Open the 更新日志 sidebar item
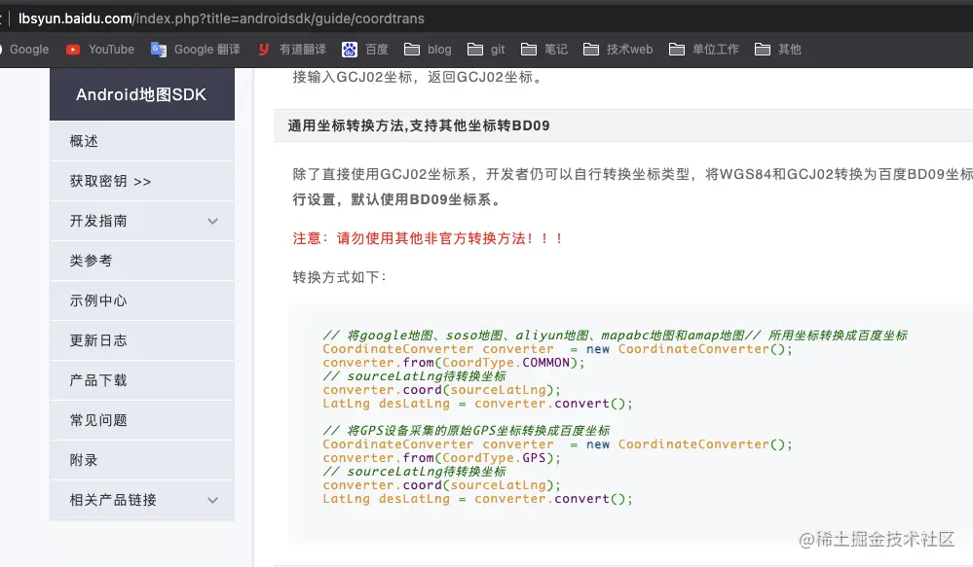Screen dimensions: 973x567 142,340
